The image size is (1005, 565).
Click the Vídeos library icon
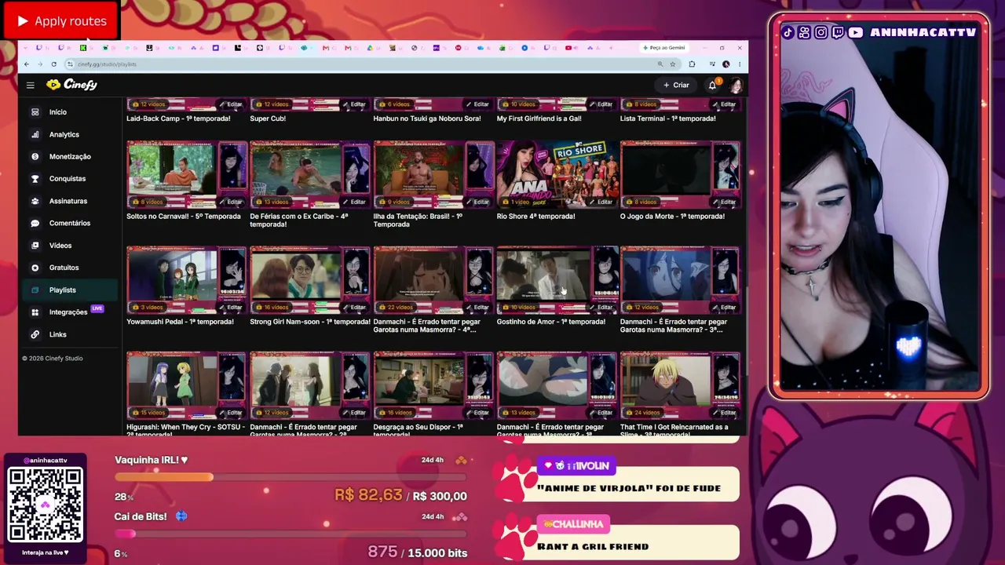click(35, 246)
